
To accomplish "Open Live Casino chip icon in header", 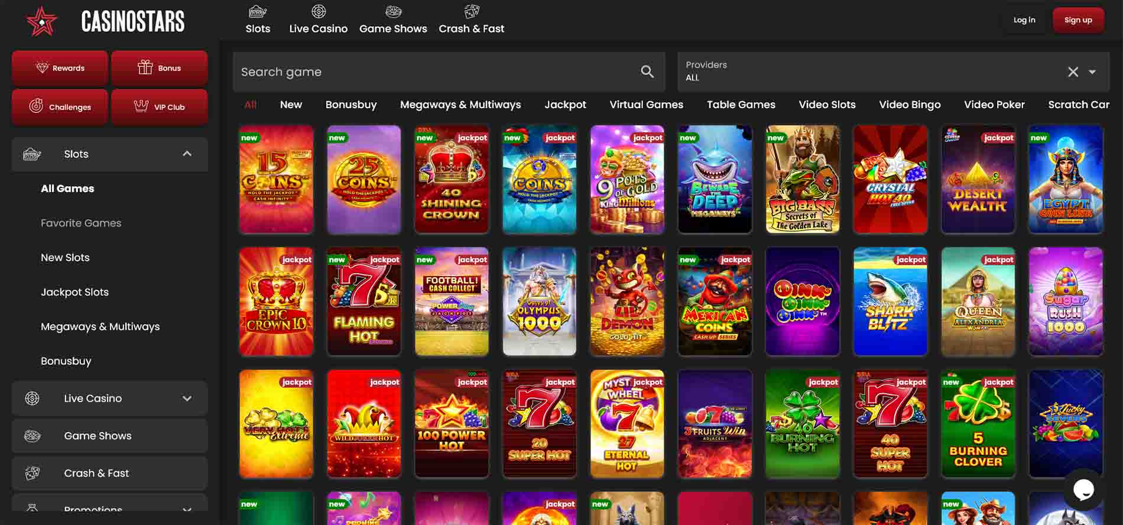I will [319, 11].
